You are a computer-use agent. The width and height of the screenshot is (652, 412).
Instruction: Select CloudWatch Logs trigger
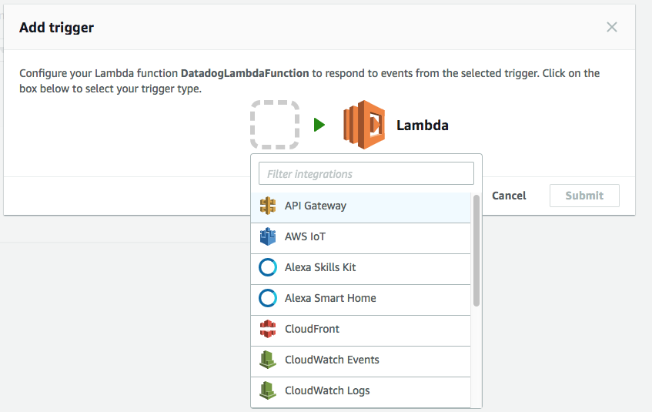[x=360, y=392]
